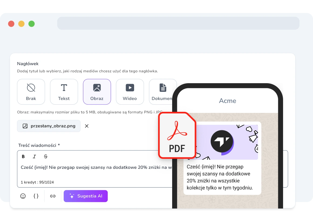
Task: Toggle italic formatting in the message editor
Action: tap(34, 156)
